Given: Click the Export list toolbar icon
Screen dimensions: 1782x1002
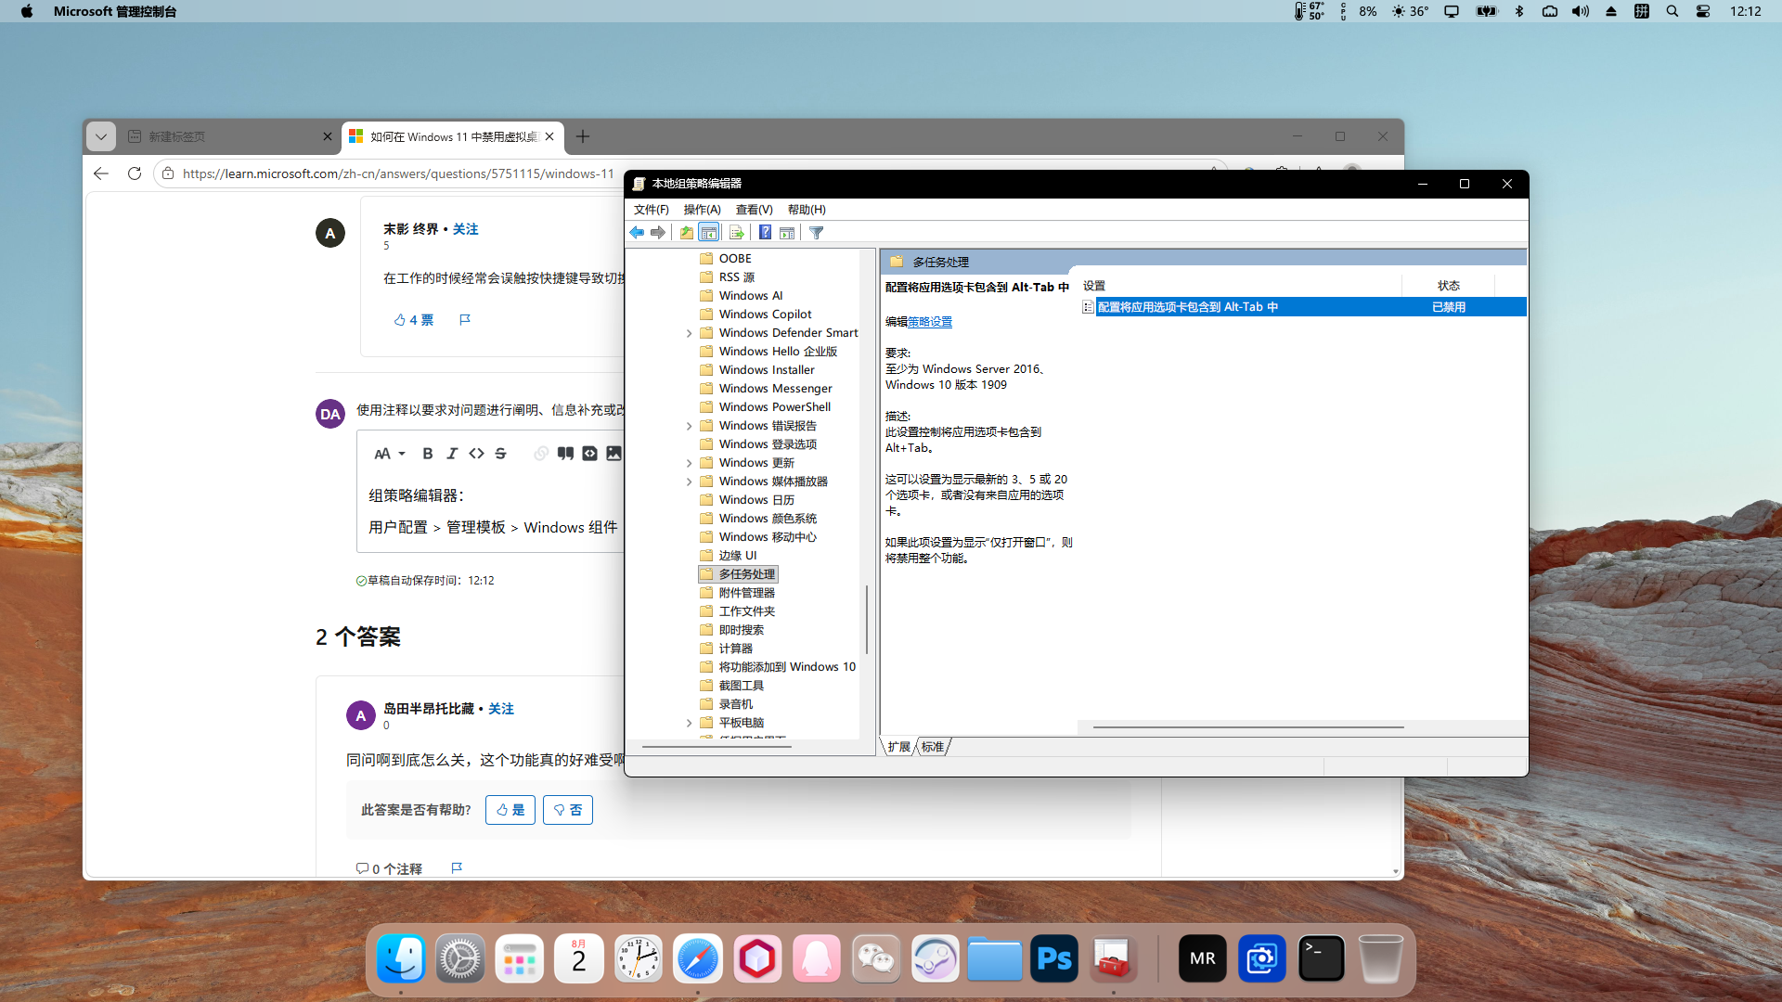Looking at the screenshot, I should (x=737, y=233).
